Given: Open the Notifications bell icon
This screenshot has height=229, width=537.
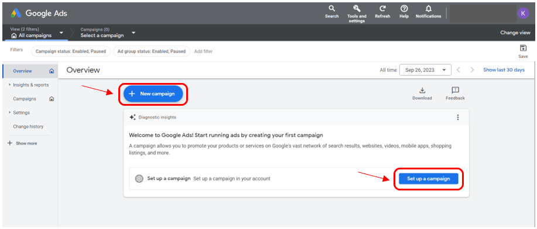Looking at the screenshot, I should (x=428, y=9).
